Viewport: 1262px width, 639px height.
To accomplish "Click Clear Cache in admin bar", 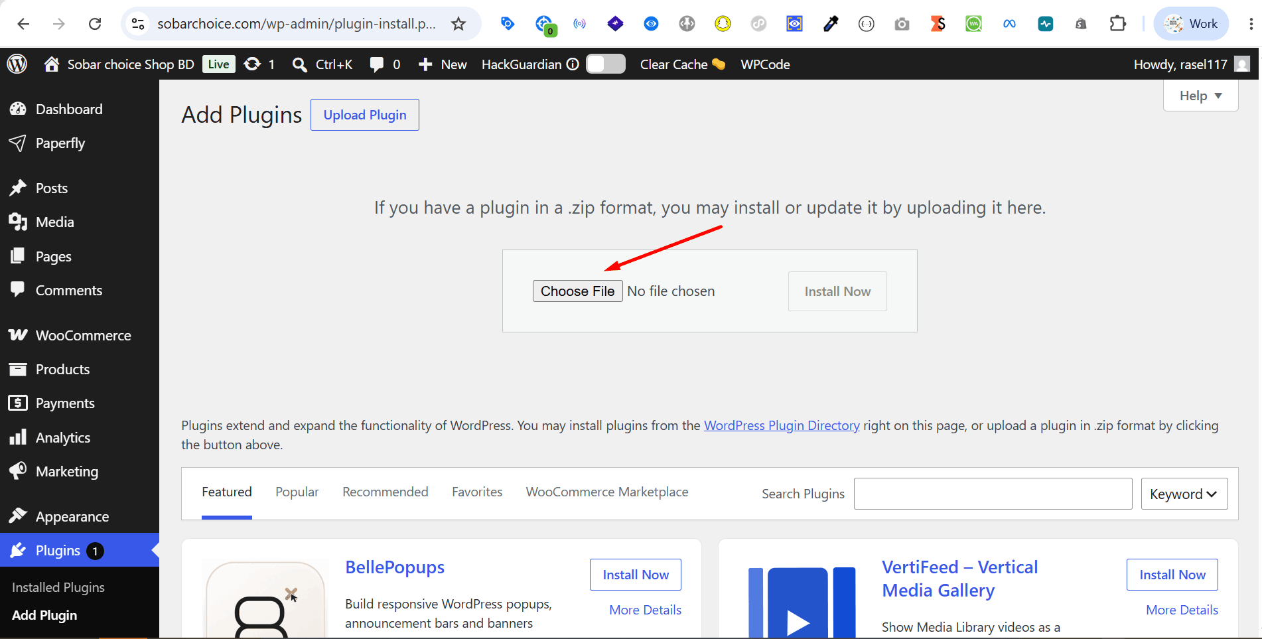I will click(682, 64).
